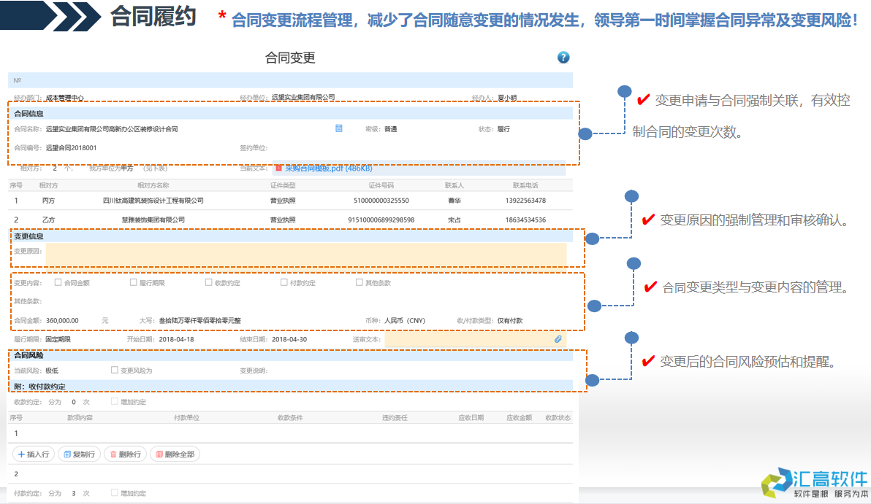Open the help question mark icon
Image resolution: width=871 pixels, height=504 pixels.
563,57
